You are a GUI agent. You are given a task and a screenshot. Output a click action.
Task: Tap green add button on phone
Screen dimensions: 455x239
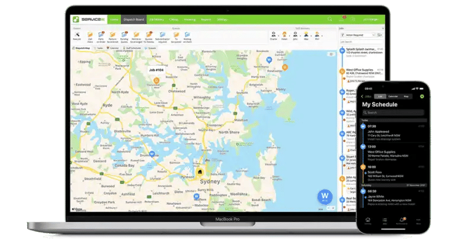422,96
